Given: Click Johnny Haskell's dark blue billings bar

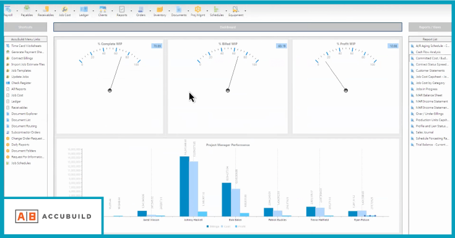Looking at the screenshot, I should 184,187.
